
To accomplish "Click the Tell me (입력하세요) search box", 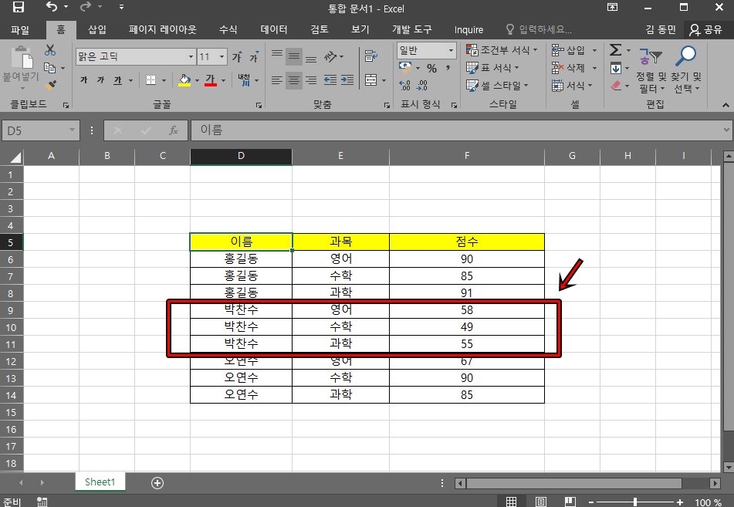I will click(x=540, y=29).
